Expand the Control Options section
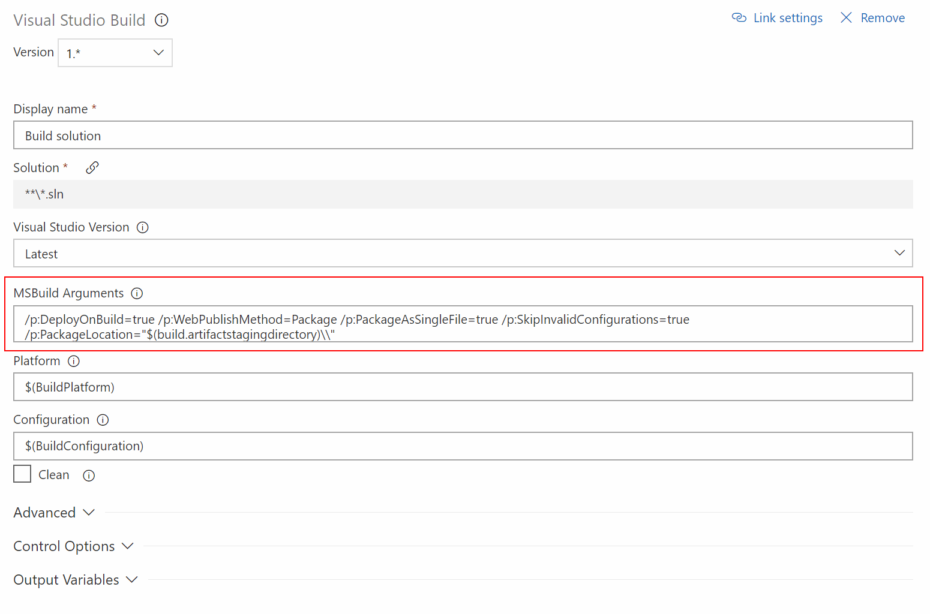 click(73, 546)
